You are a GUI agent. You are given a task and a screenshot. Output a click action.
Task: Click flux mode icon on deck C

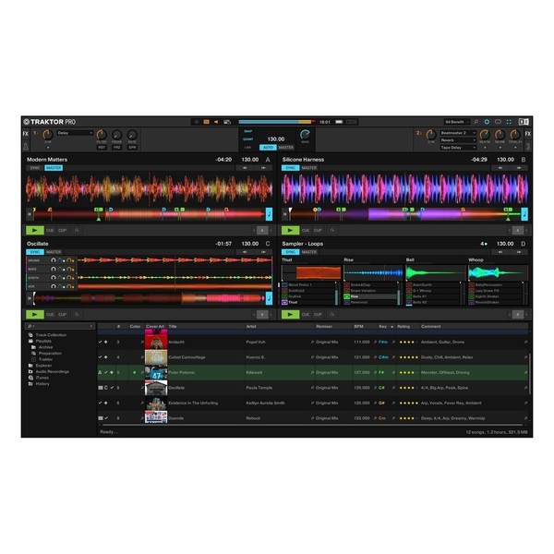point(77,315)
